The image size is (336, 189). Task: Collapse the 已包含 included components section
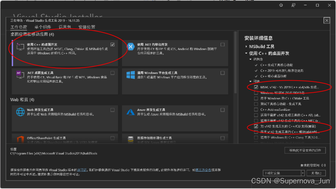[250, 59]
